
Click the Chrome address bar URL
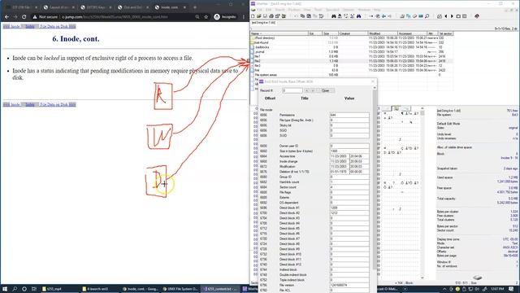115,16
